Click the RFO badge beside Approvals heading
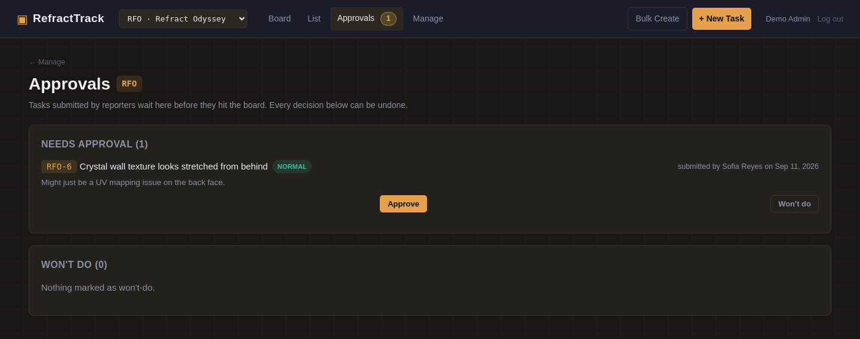 tap(130, 84)
